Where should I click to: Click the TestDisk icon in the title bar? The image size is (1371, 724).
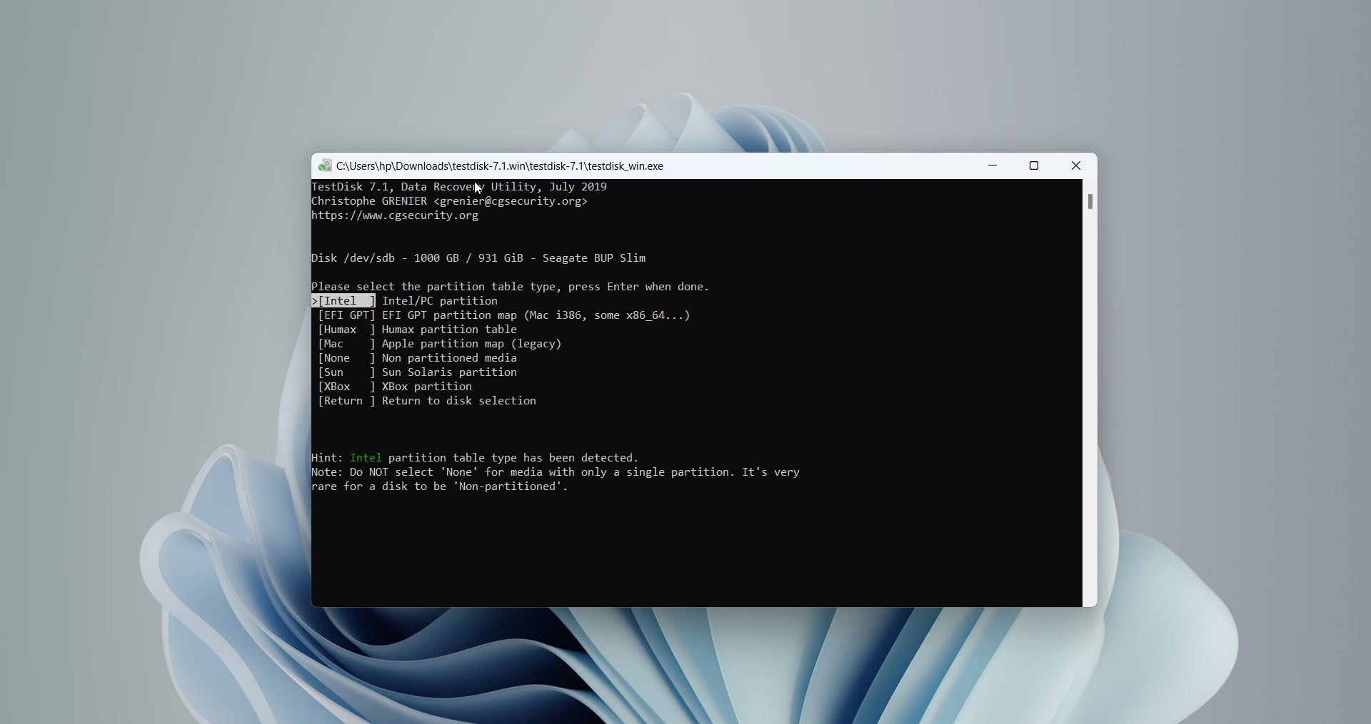point(325,166)
